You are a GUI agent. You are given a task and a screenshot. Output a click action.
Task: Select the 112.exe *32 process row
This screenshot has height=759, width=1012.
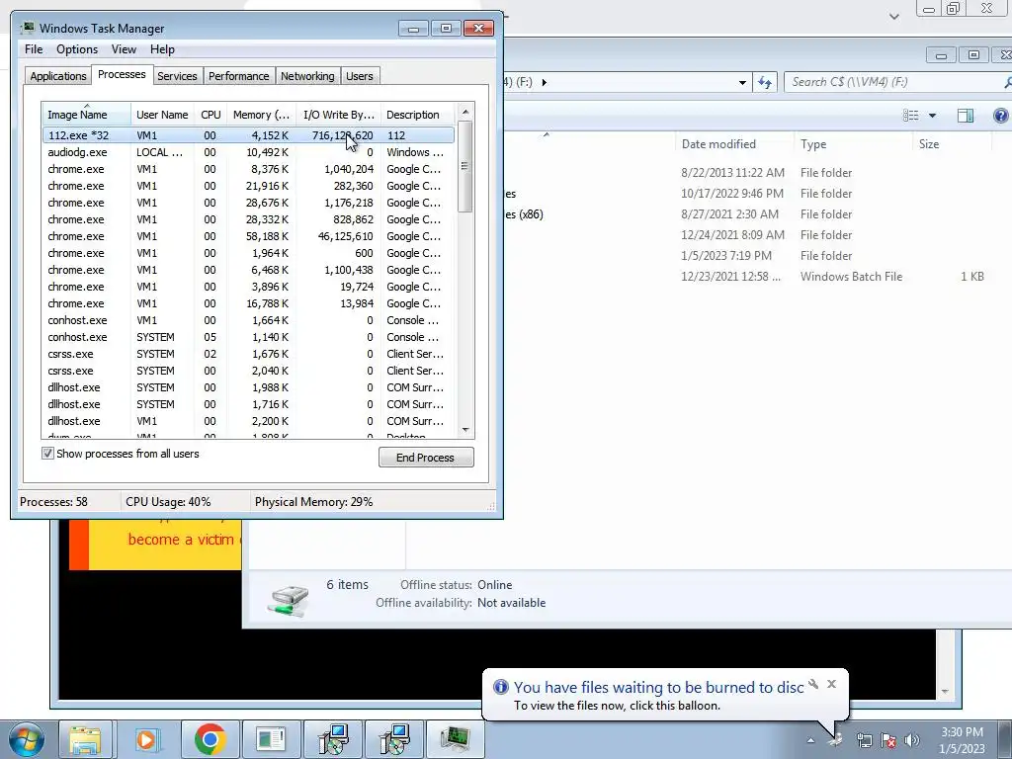[x=248, y=135]
